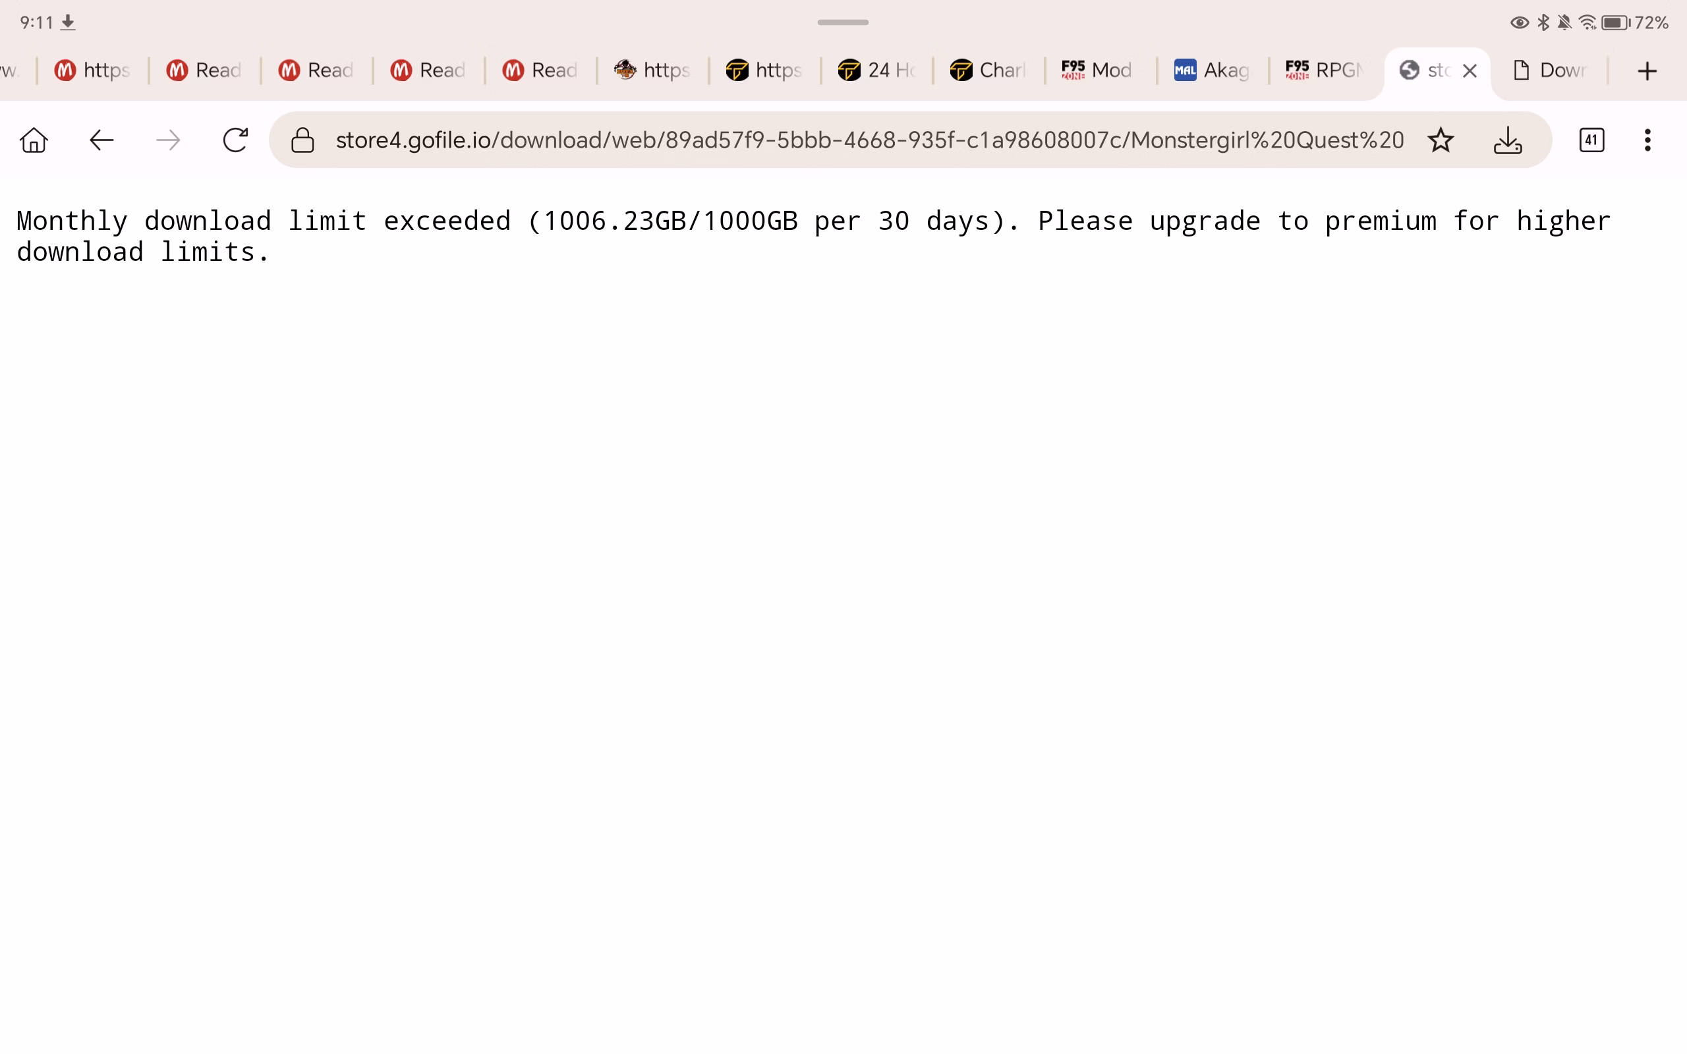Switch to the Charl tab
This screenshot has width=1687, height=1054.
click(987, 70)
